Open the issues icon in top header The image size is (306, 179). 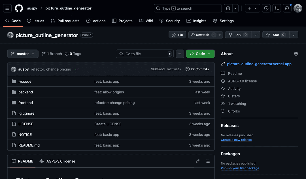(266, 8)
